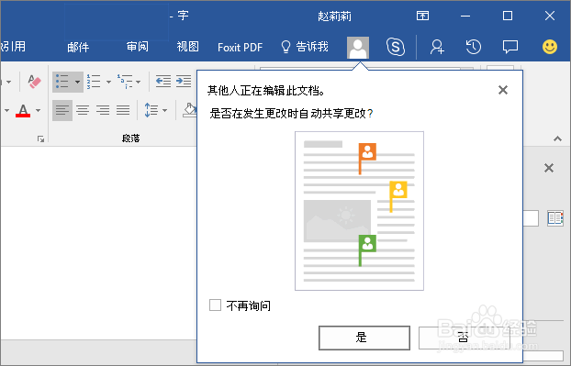The width and height of the screenshot is (571, 366).
Task: Click the share person-plus icon
Action: (437, 47)
